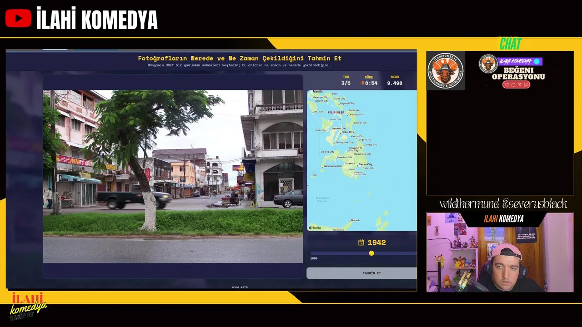Click the 1942 year value
Viewport: 582px width, 327px height.
click(x=376, y=243)
